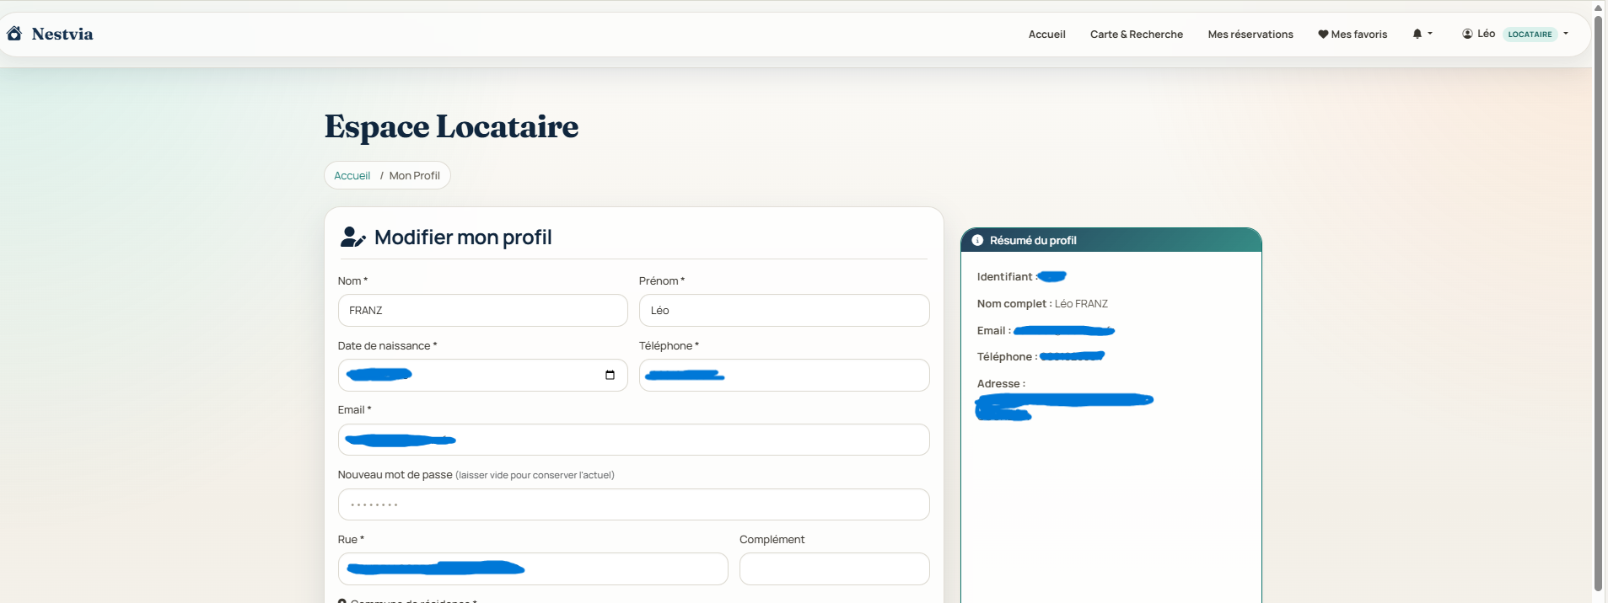Viewport: 1608px width, 603px height.
Task: Open Mes réservations page
Action: pyautogui.click(x=1250, y=35)
